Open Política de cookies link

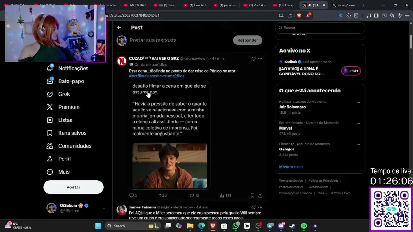pyautogui.click(x=291, y=187)
